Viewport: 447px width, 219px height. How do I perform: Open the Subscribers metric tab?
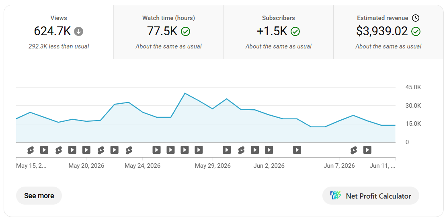(x=279, y=32)
